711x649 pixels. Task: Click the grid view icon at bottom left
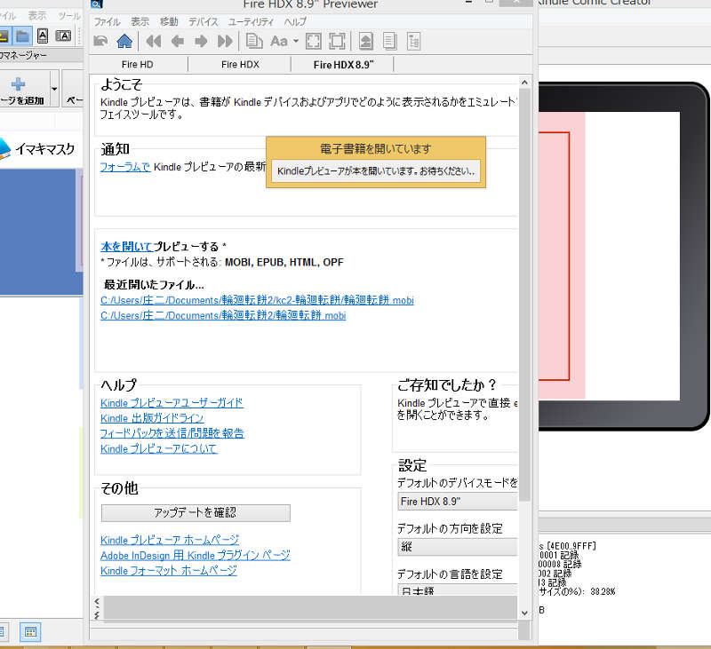(30, 632)
